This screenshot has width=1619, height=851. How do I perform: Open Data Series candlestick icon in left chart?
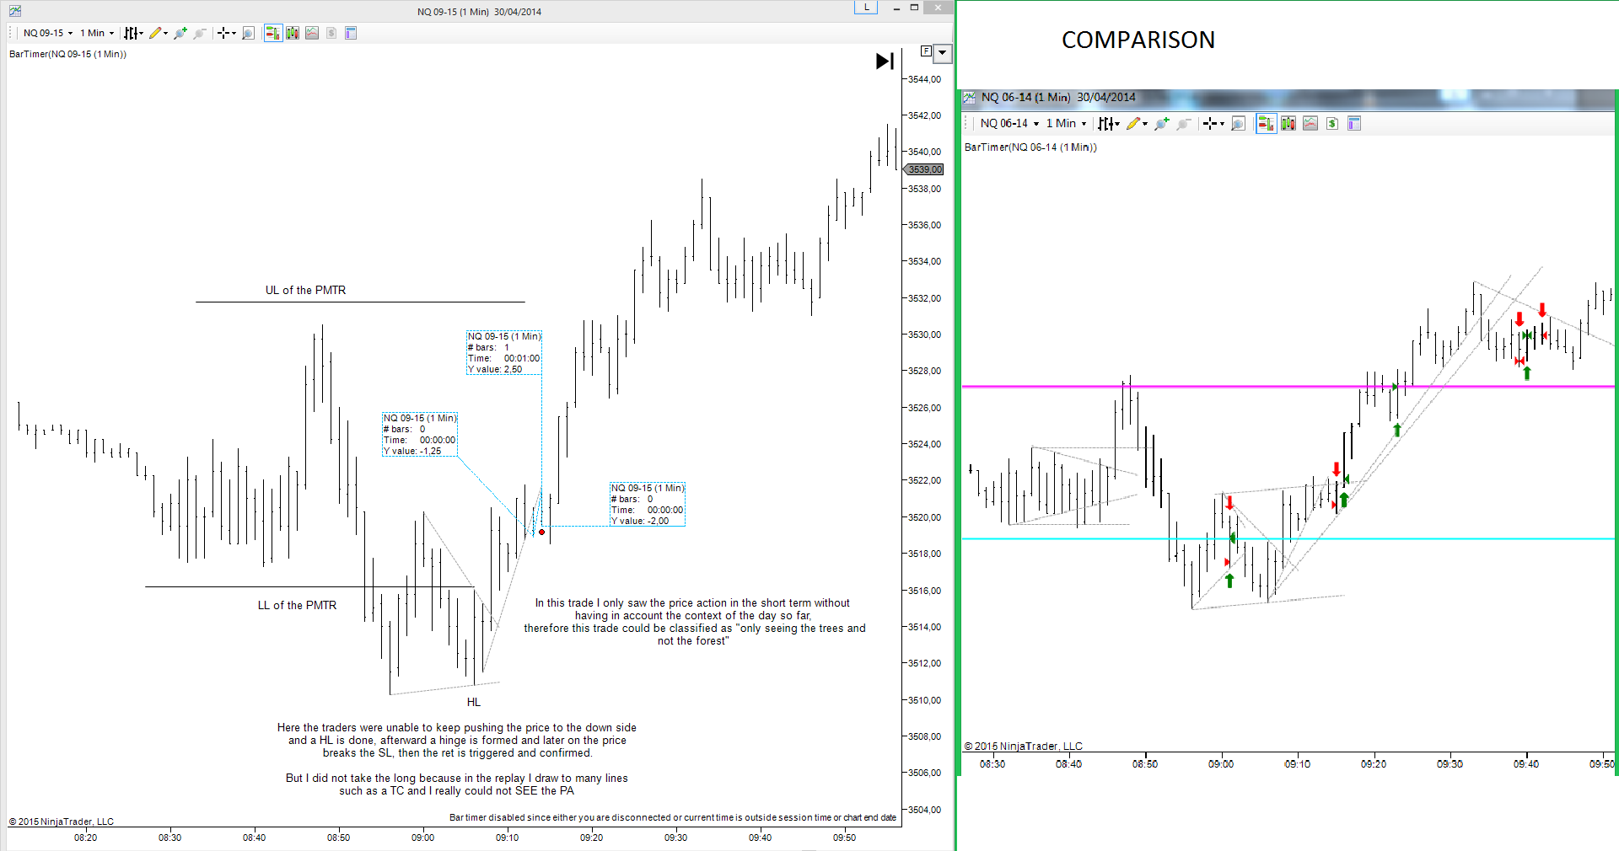293,33
